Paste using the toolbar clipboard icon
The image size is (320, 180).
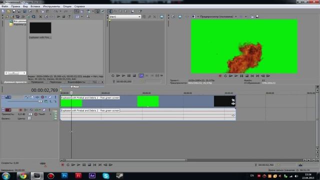(x=47, y=11)
